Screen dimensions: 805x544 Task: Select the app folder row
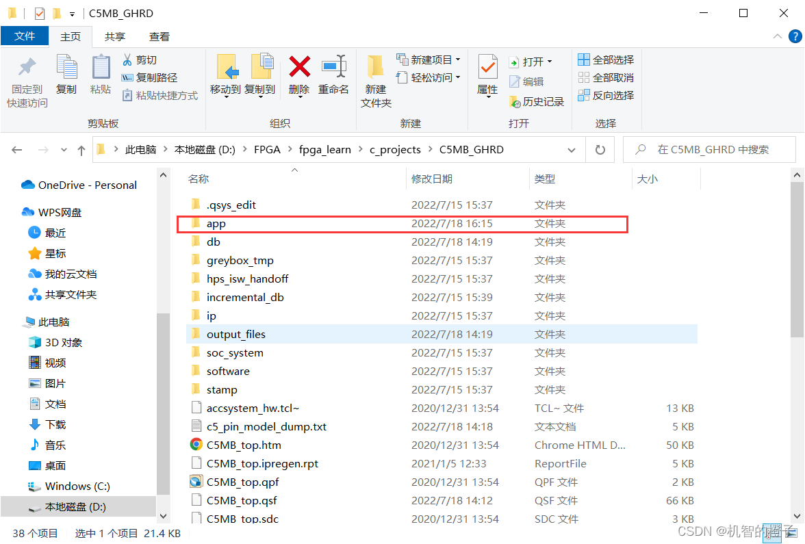point(402,224)
